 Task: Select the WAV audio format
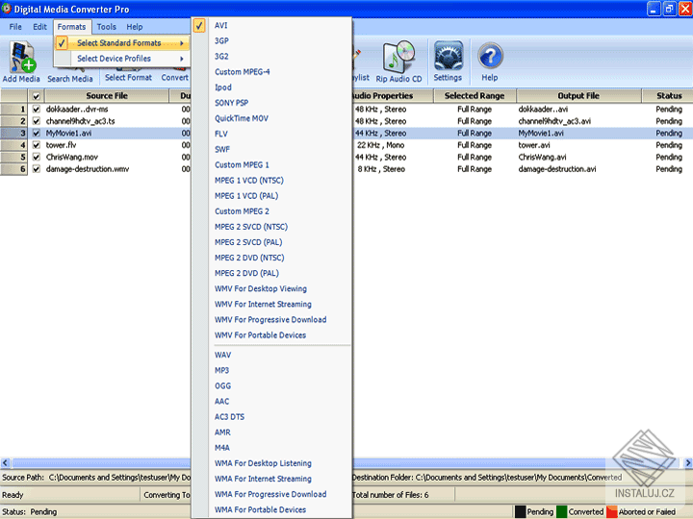pos(271,355)
